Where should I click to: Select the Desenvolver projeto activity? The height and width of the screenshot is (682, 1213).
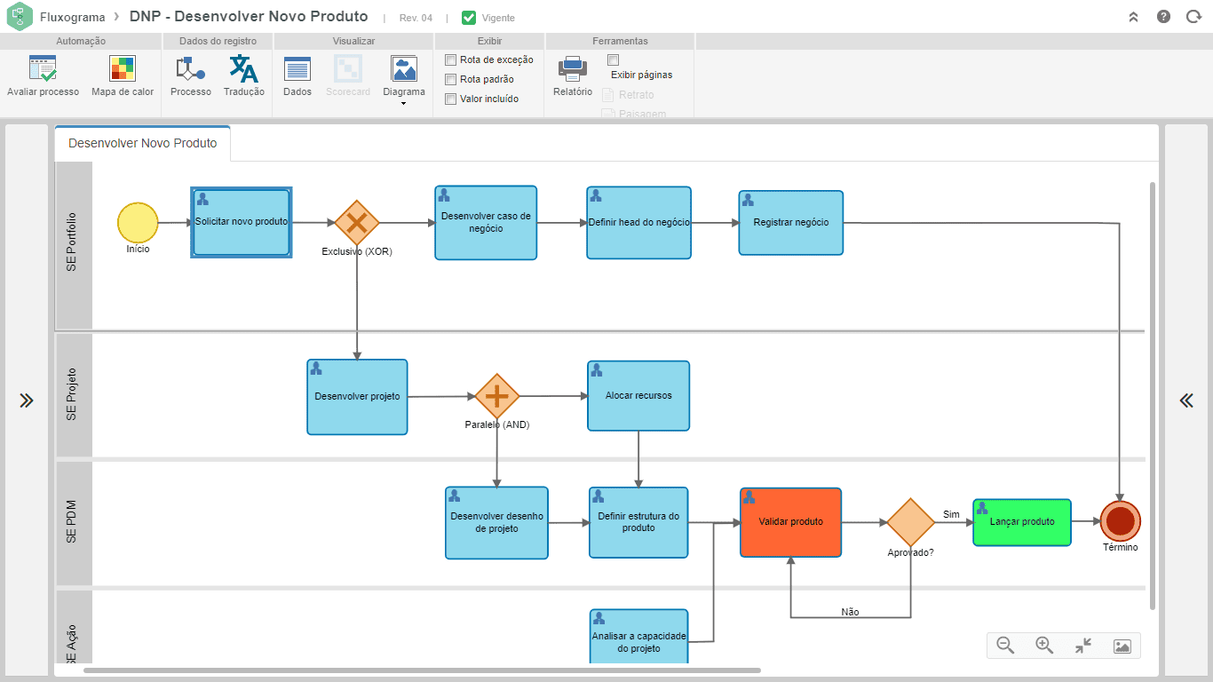pyautogui.click(x=357, y=397)
